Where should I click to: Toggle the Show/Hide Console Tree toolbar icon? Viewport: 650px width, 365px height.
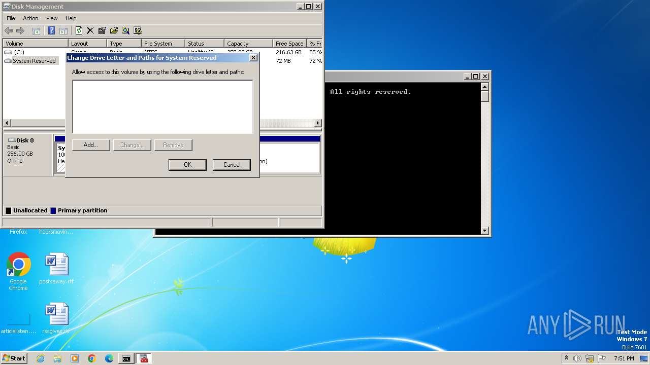(36, 30)
